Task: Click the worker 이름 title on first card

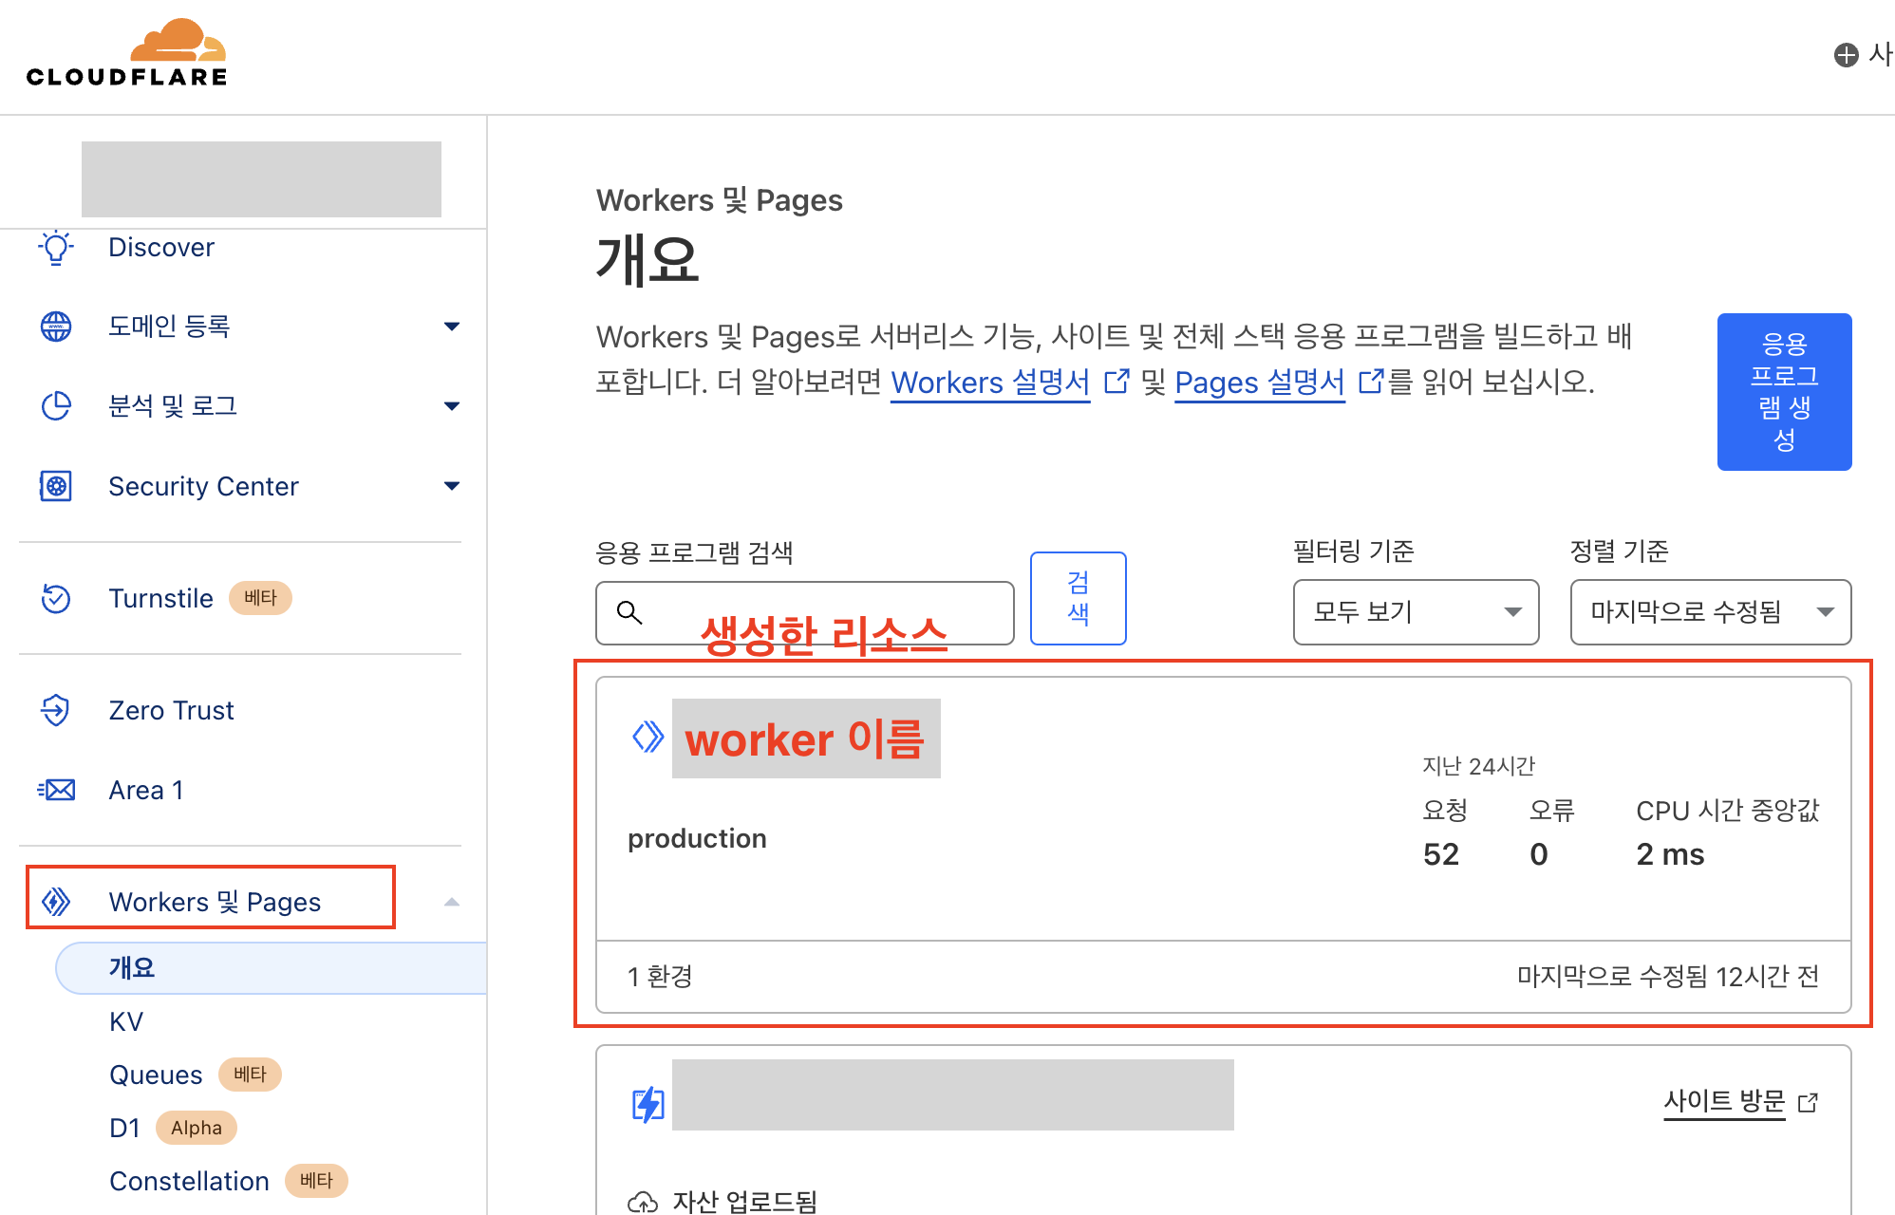Action: coord(805,738)
